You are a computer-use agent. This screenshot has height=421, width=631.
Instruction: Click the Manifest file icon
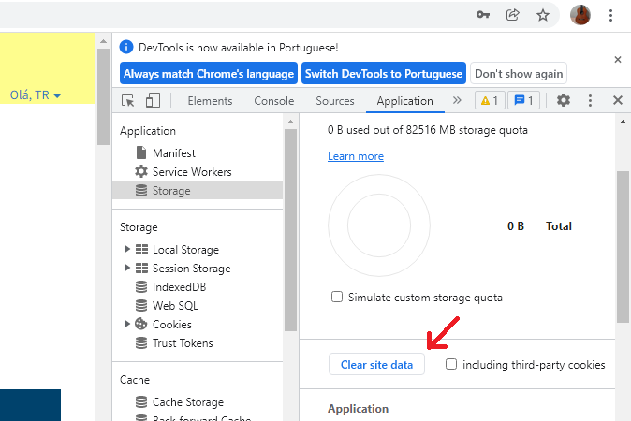pos(140,152)
